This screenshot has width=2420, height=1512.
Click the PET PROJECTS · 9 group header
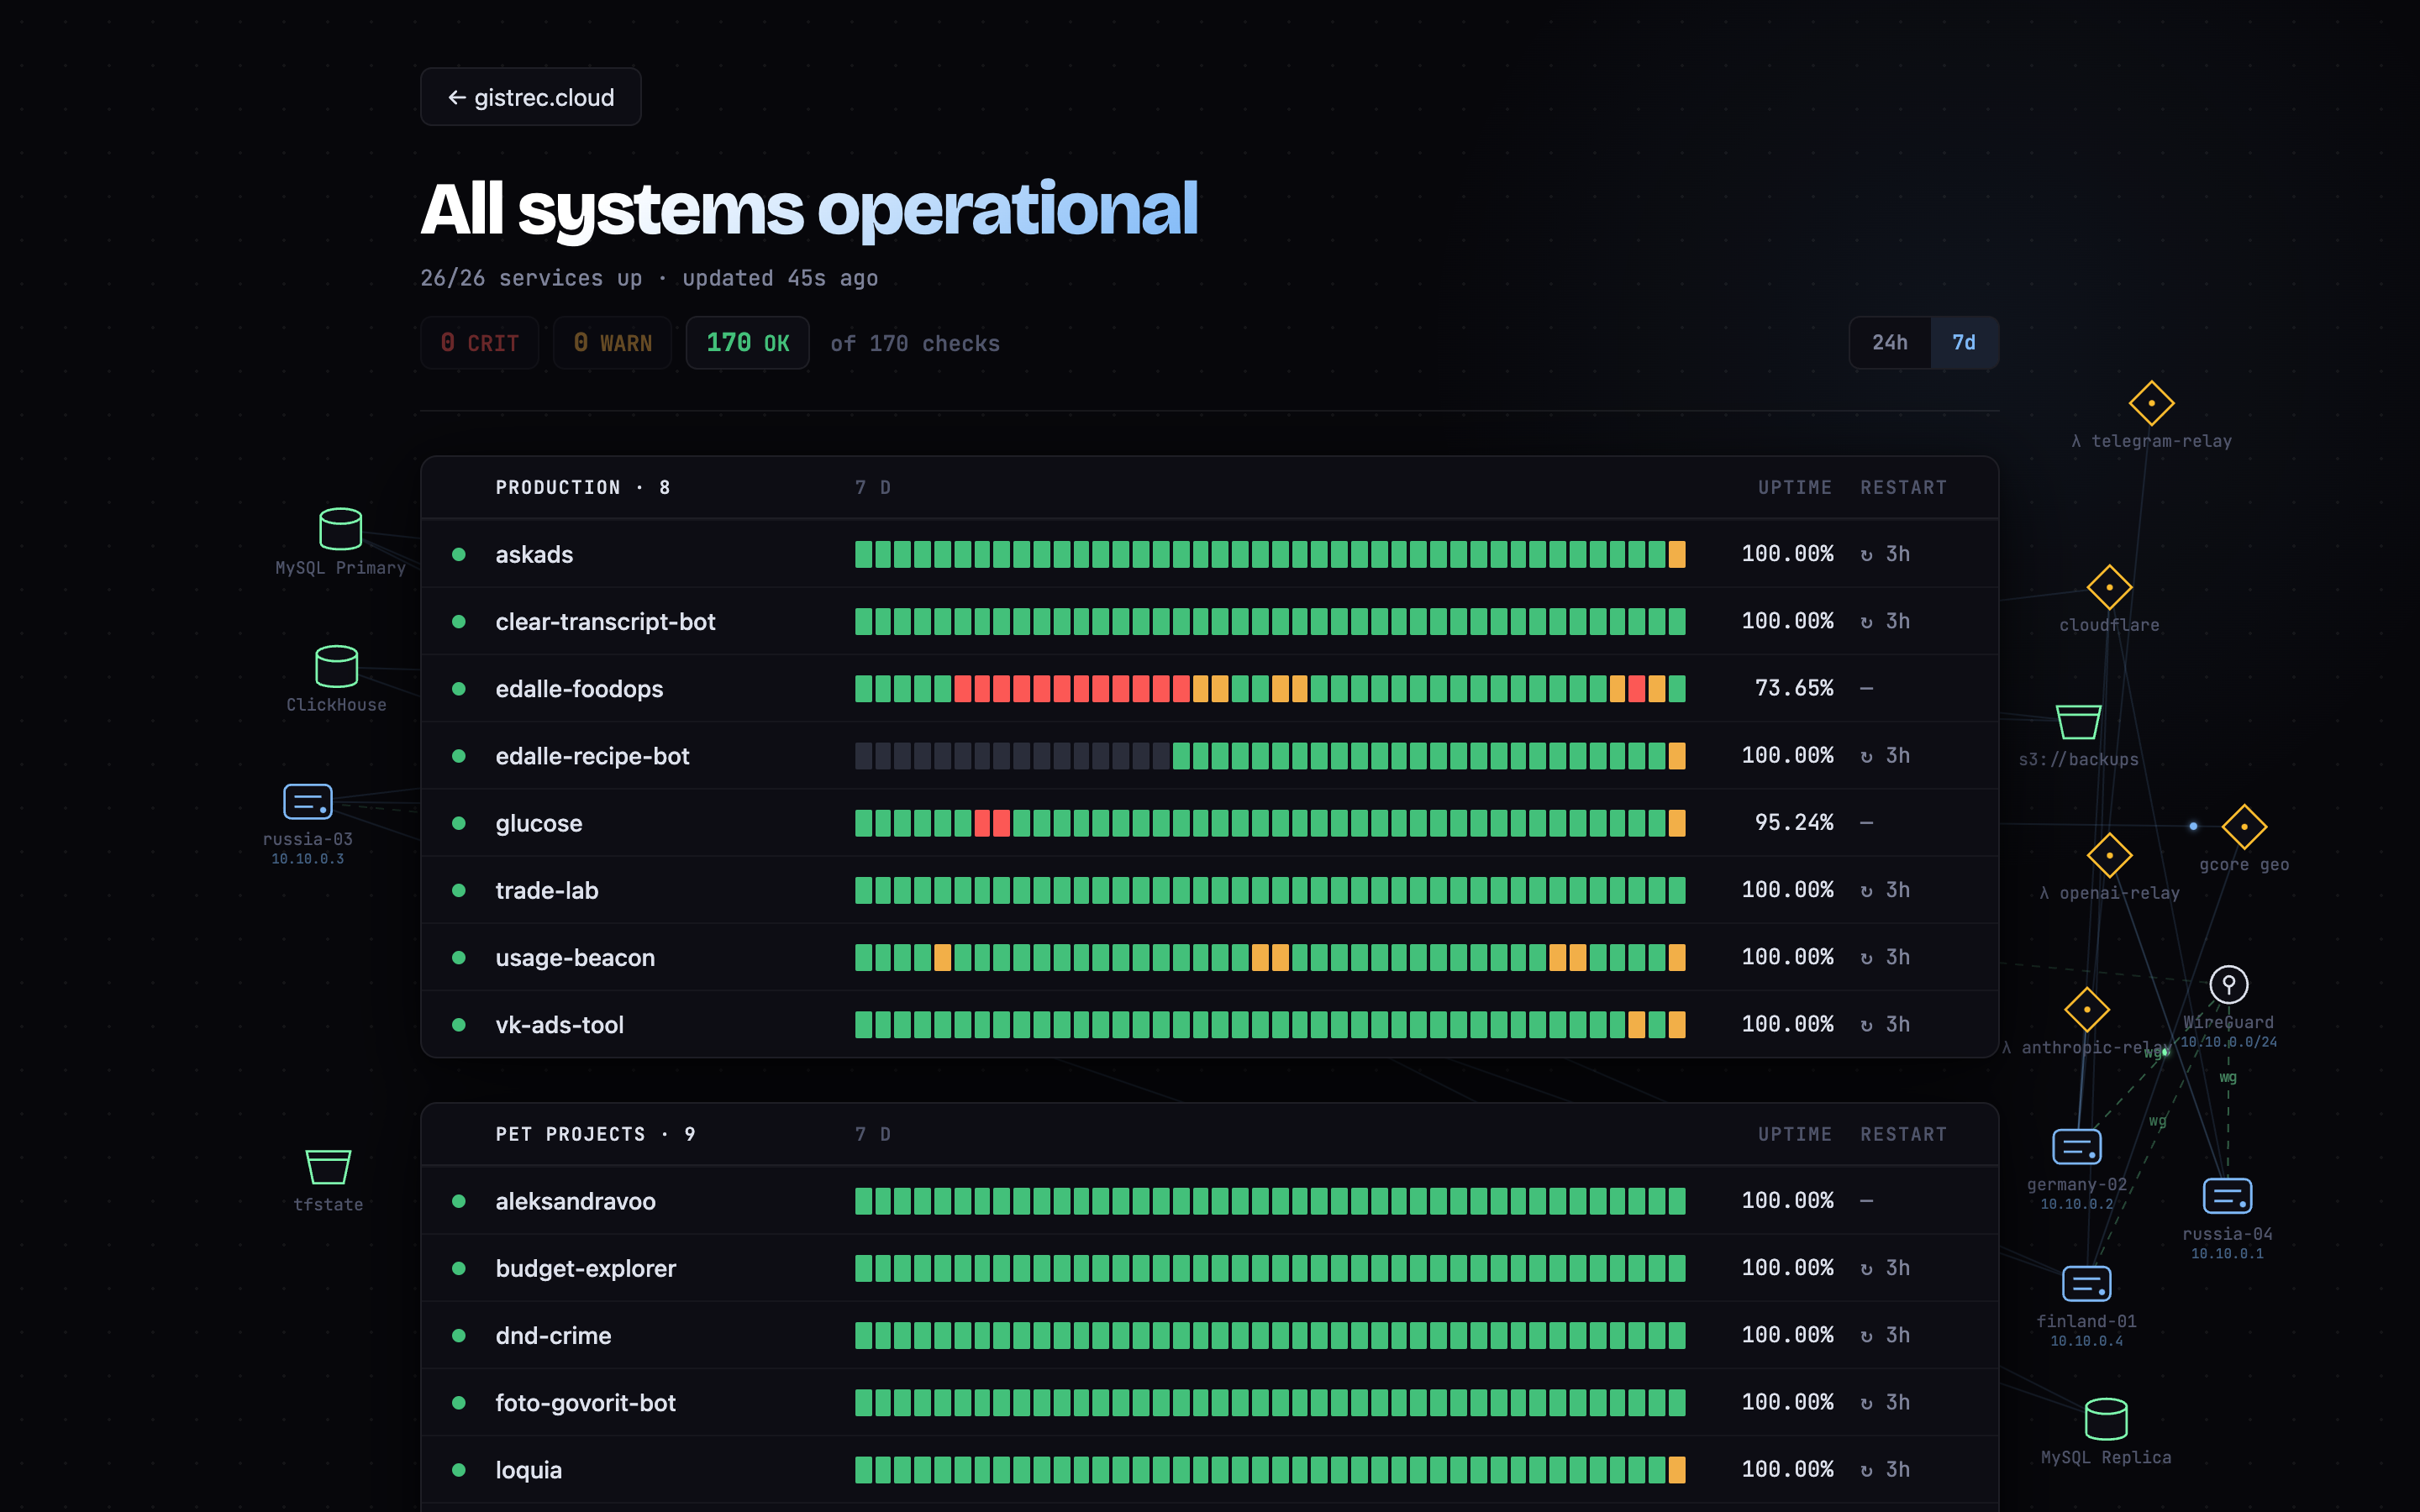pos(596,1134)
